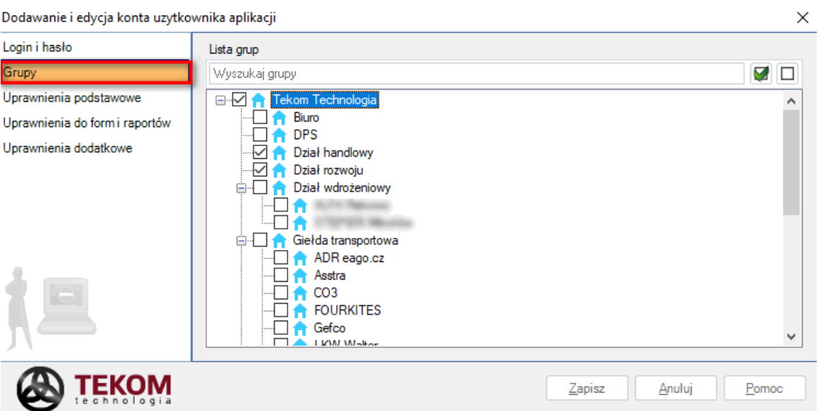Uncheck the Dział handlowy checkbox

tap(260, 153)
